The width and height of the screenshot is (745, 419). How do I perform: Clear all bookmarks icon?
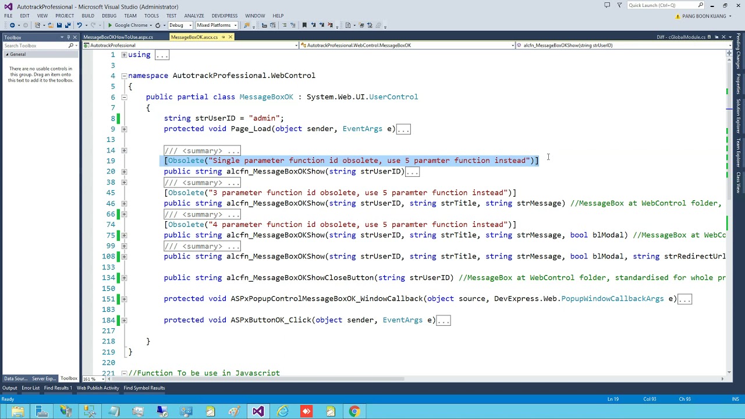point(330,25)
